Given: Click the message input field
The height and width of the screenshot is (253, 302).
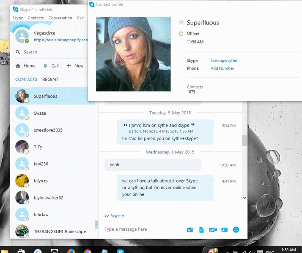Looking at the screenshot, I should point(143,229).
